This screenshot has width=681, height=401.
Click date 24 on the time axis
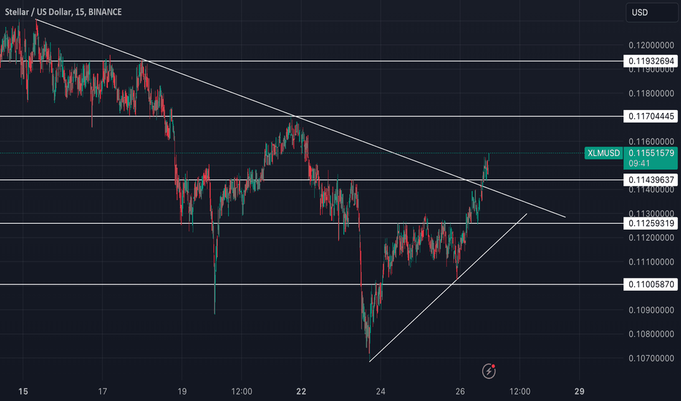coord(381,392)
